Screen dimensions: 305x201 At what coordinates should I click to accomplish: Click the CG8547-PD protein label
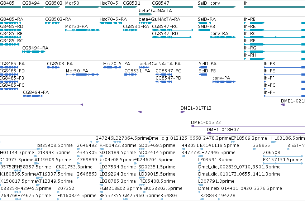click(x=168, y=78)
